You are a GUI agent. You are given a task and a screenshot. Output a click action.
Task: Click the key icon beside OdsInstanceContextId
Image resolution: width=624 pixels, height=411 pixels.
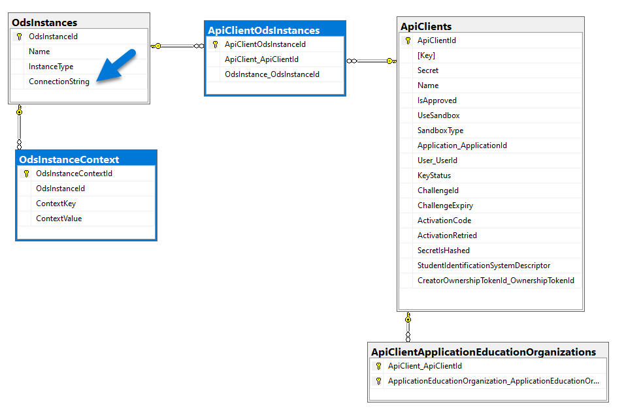[26, 174]
